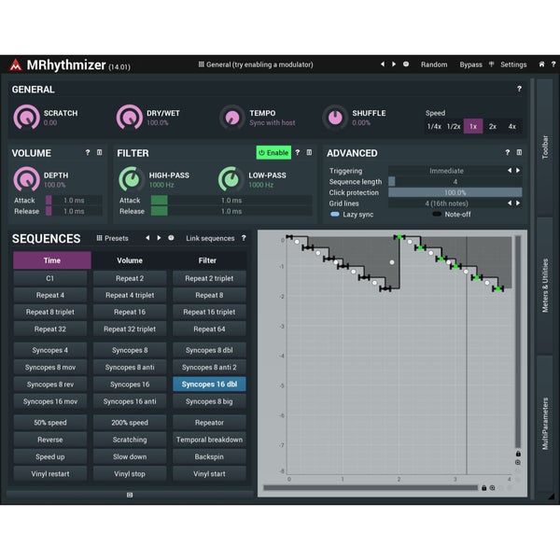Click the Scratch knob
Screen dimensions: 560x560
point(26,118)
